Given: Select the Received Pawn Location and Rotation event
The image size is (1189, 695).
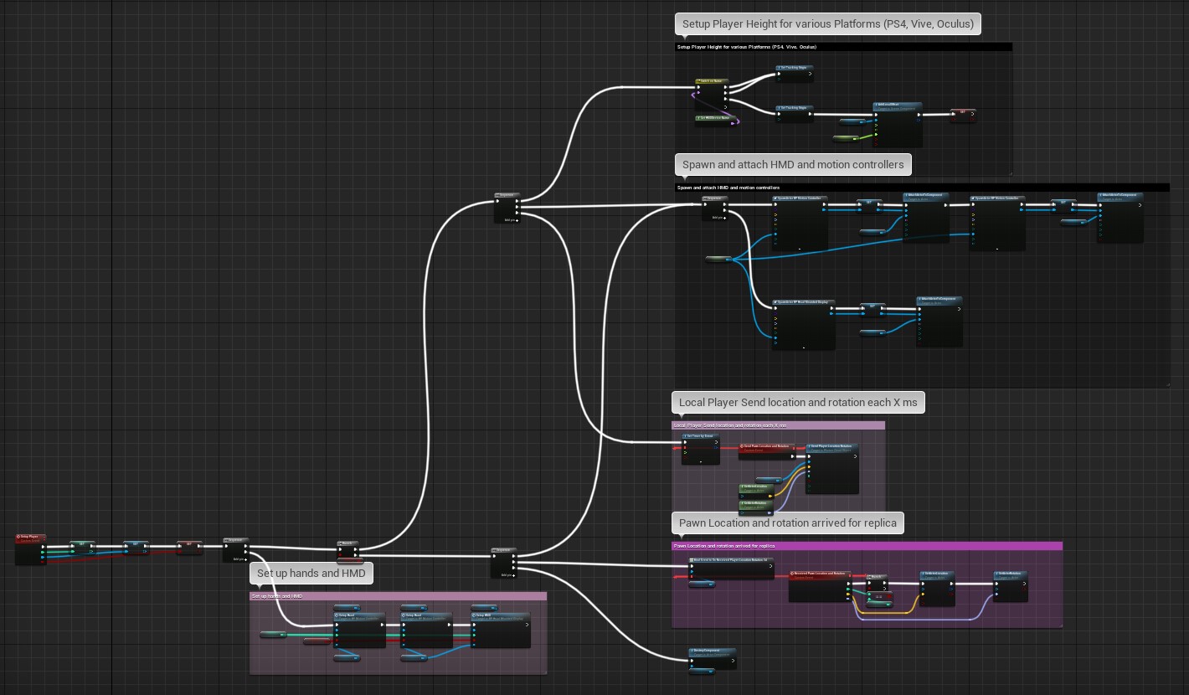Looking at the screenshot, I should point(820,586).
